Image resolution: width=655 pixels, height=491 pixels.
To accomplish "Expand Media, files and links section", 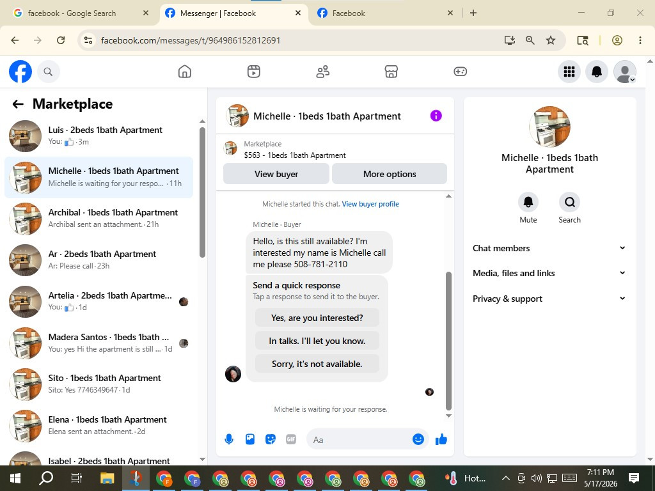I will click(549, 273).
